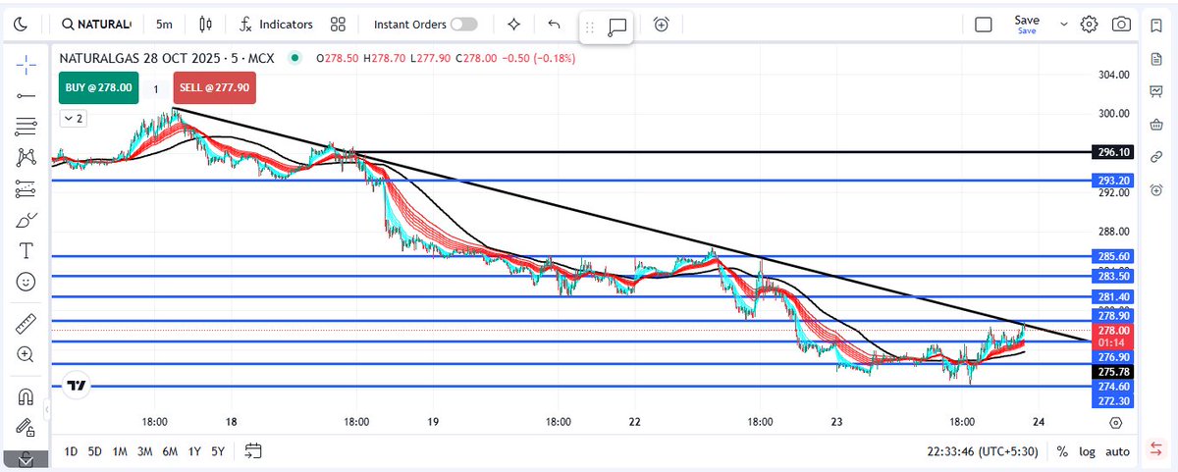Click BUY @ 278.00 button
Screen dimensions: 1178x472
(98, 87)
